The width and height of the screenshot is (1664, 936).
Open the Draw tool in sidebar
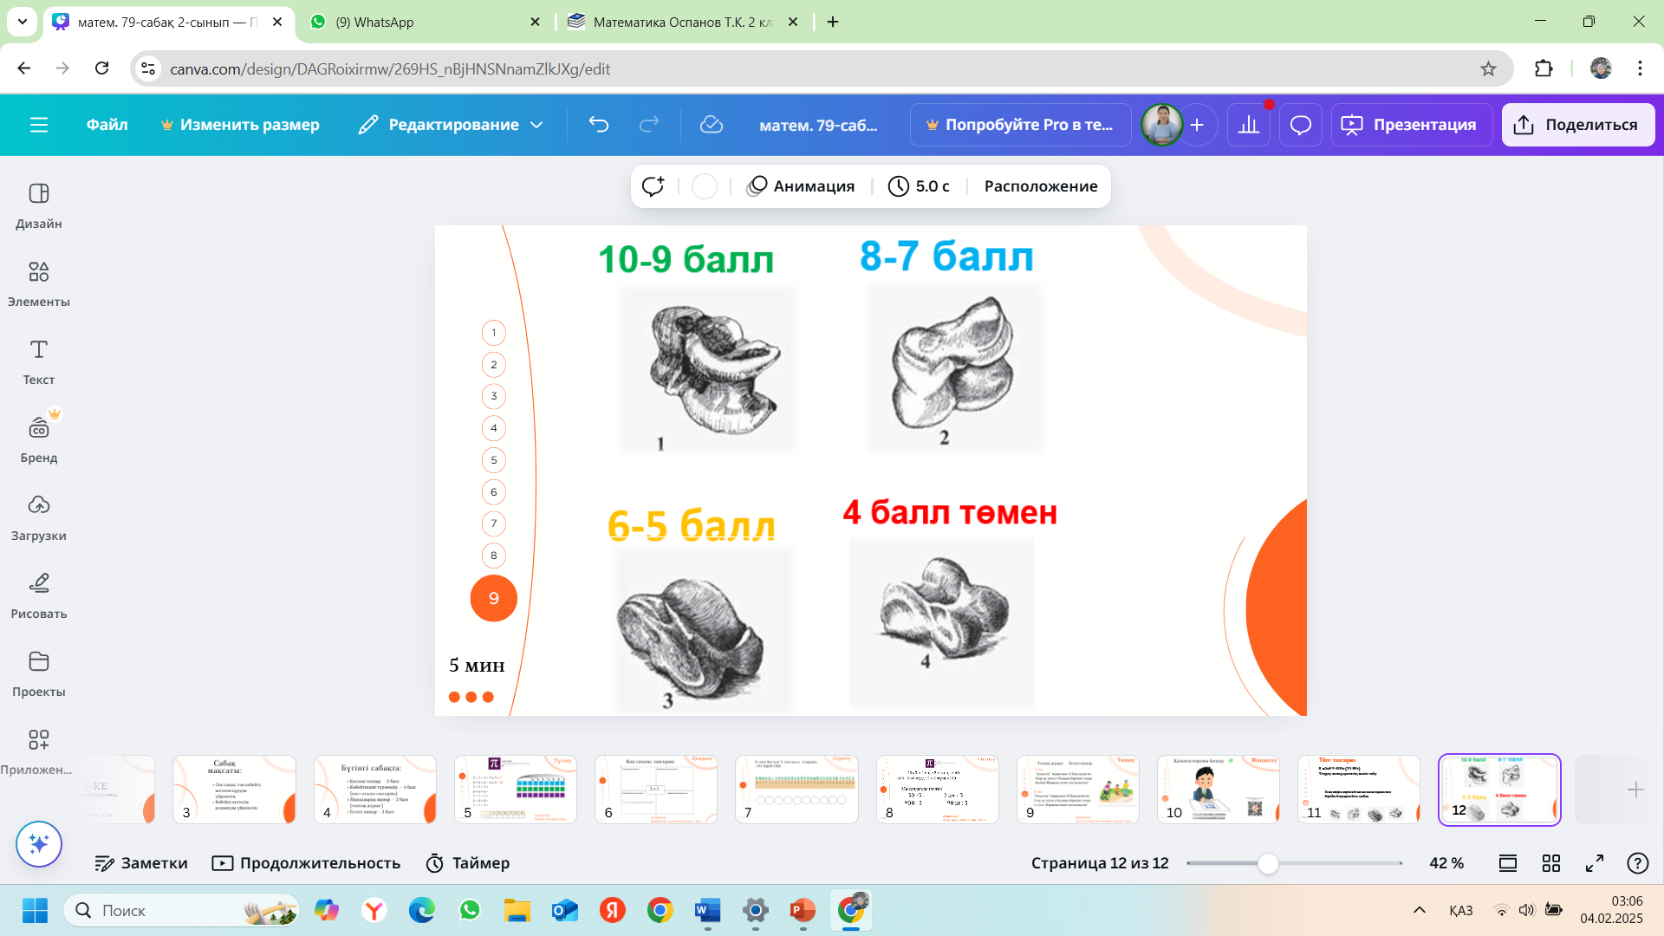(x=38, y=595)
